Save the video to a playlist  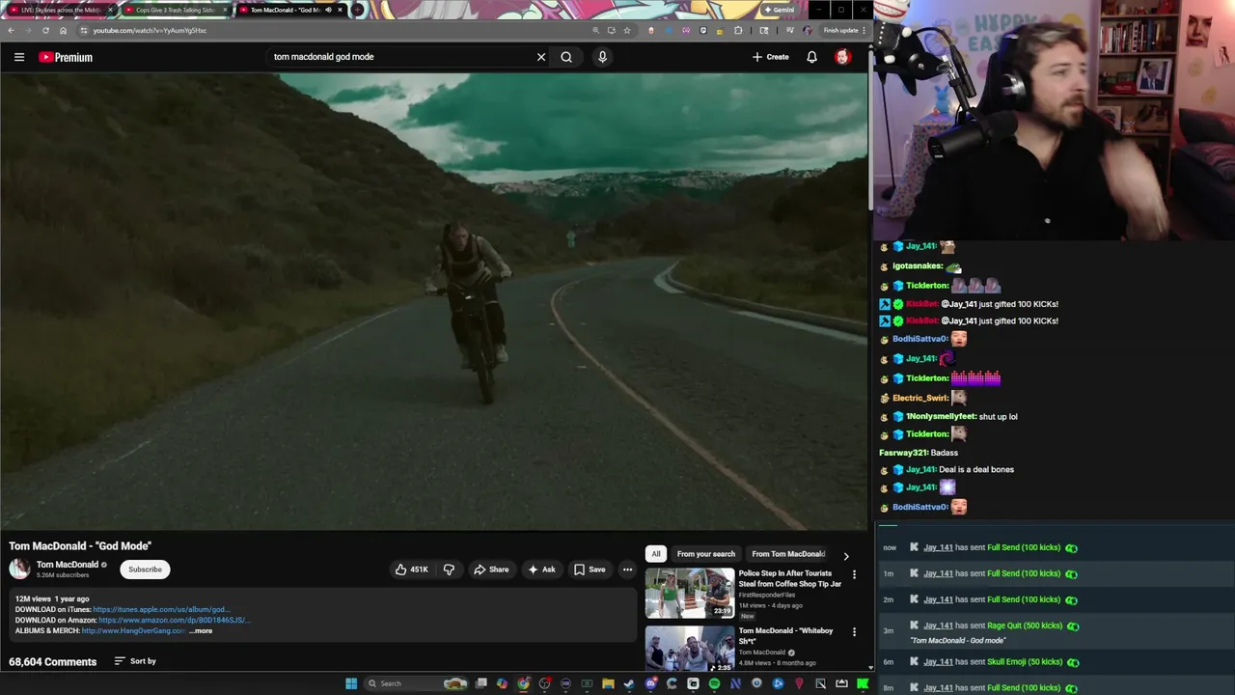pos(590,570)
